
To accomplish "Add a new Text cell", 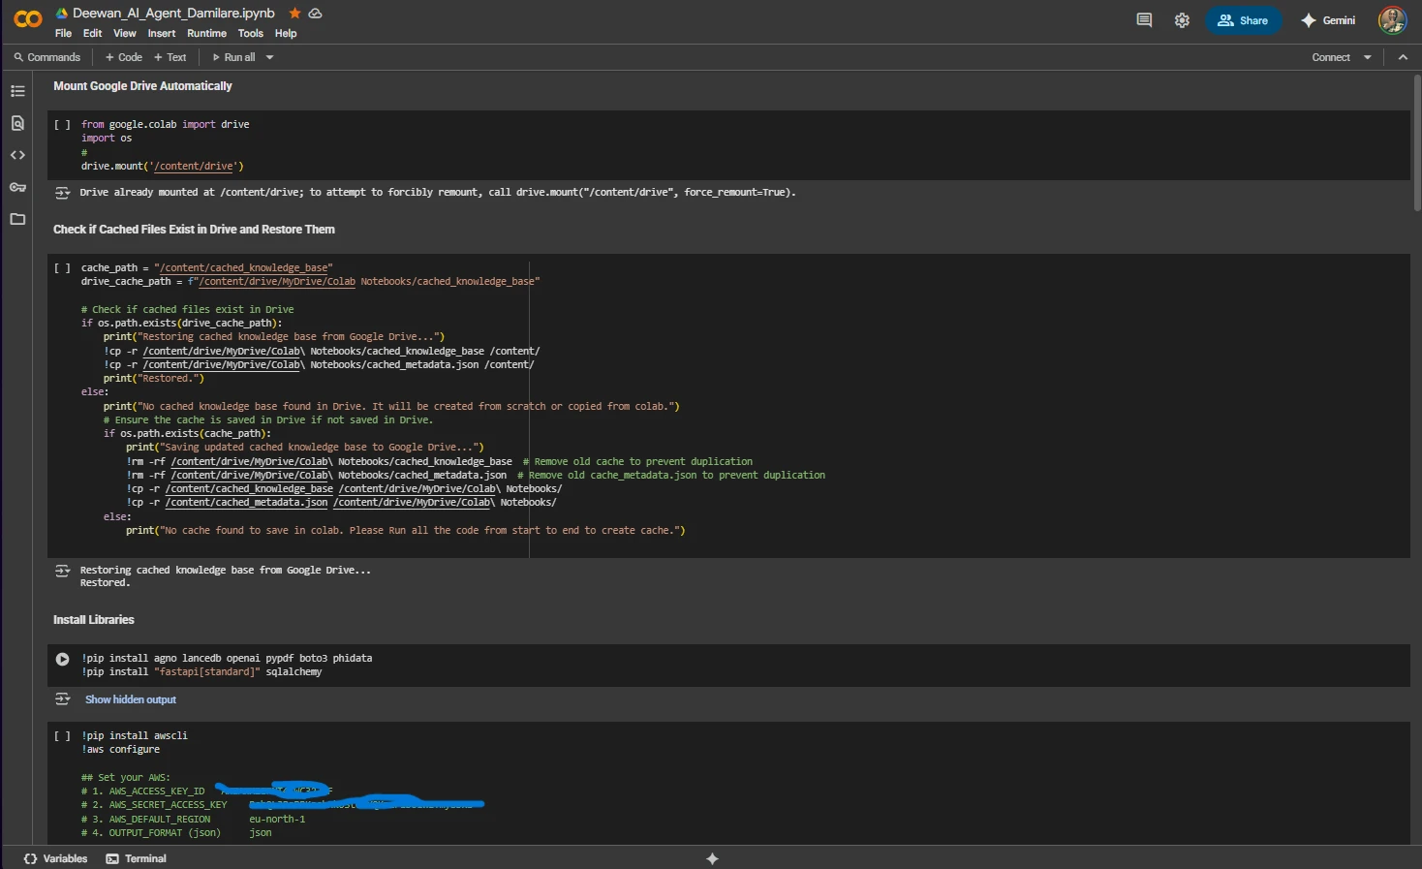I will [x=170, y=57].
